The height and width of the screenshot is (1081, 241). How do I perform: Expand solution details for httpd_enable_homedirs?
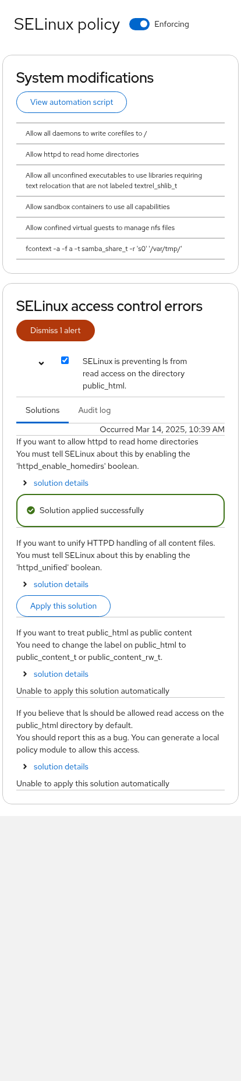pos(61,483)
